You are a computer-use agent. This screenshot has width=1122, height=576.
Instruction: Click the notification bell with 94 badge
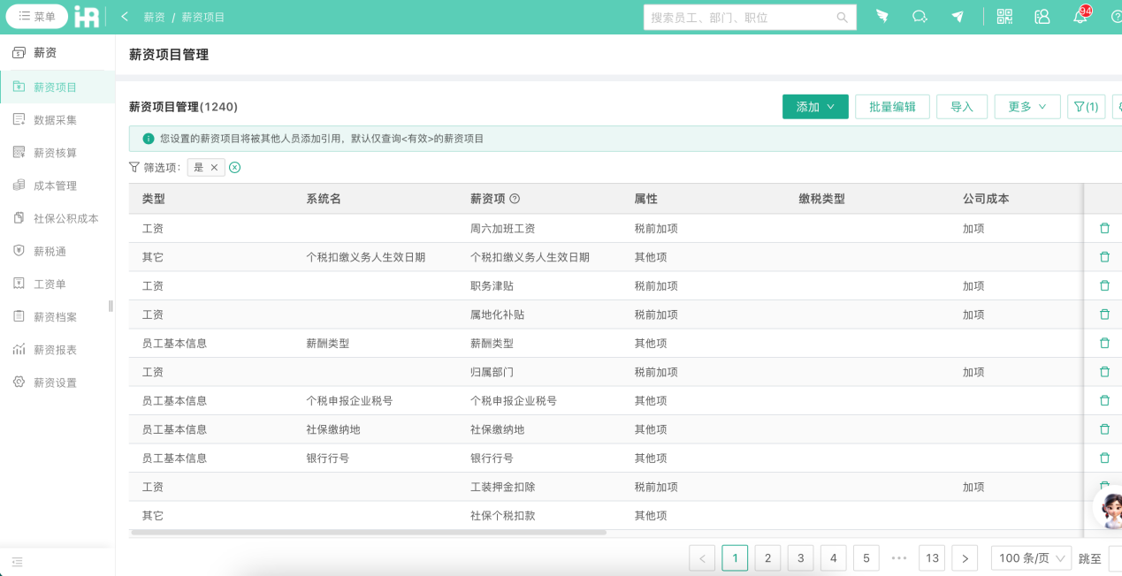[x=1079, y=17]
